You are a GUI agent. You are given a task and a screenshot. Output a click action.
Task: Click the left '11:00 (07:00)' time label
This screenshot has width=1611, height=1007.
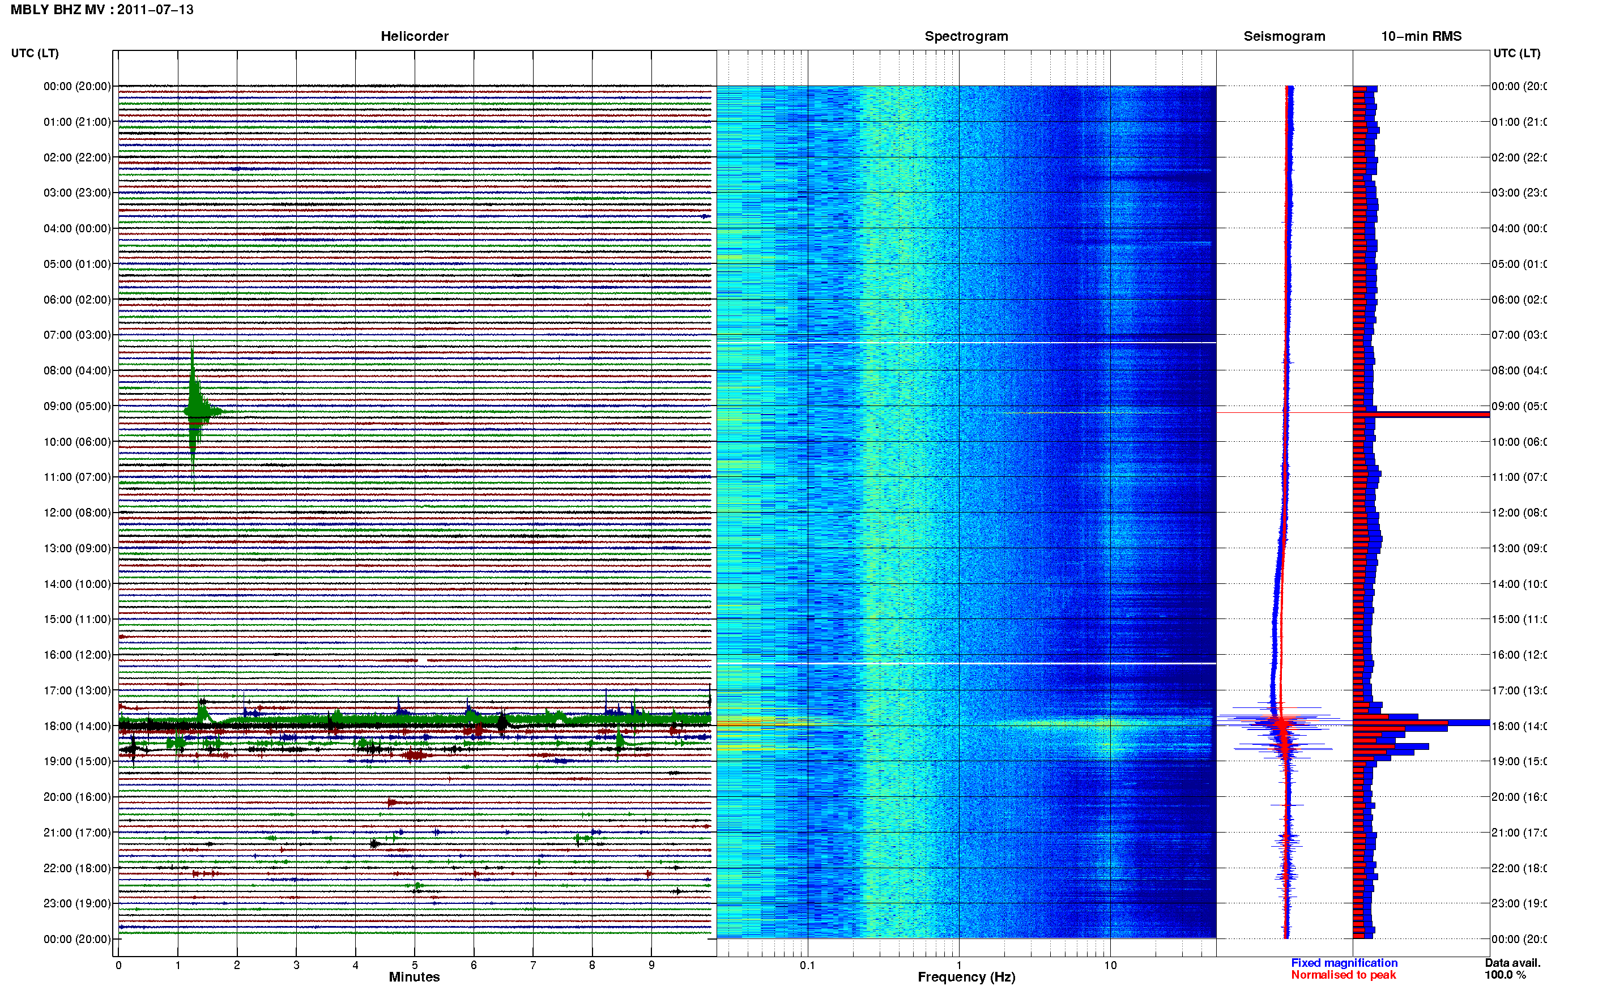pos(77,477)
